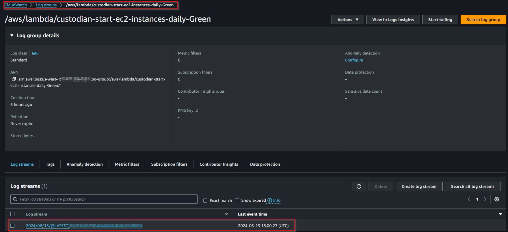Open the Info link beside Log class

click(x=35, y=53)
